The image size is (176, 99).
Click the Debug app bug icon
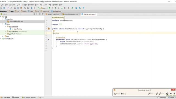(x=56, y=8)
